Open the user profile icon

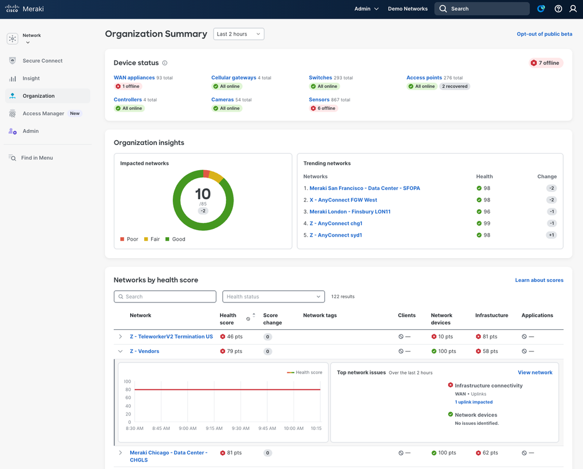[x=573, y=9]
